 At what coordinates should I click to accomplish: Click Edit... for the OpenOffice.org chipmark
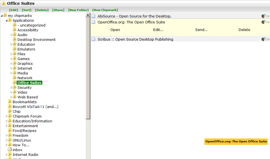click(x=158, y=30)
